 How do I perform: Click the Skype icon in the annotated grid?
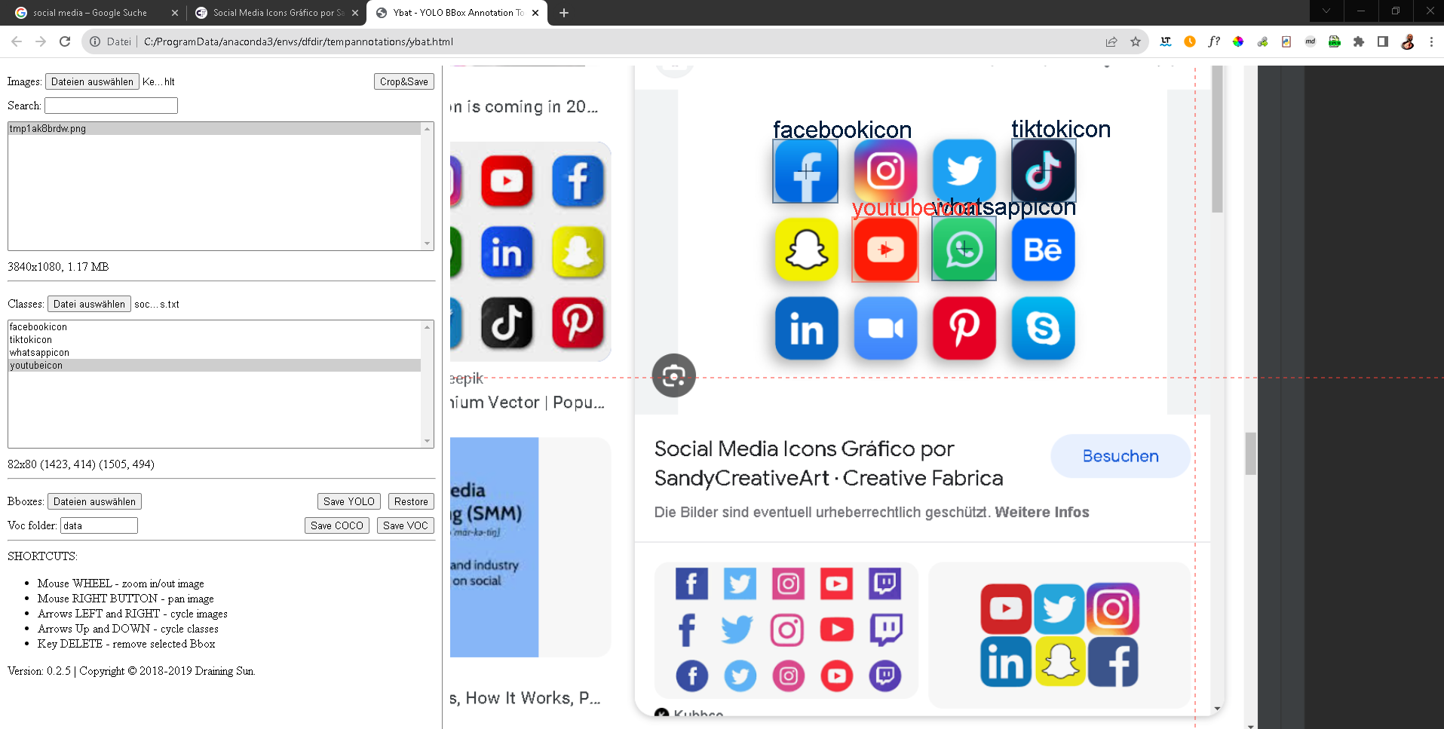[1043, 328]
